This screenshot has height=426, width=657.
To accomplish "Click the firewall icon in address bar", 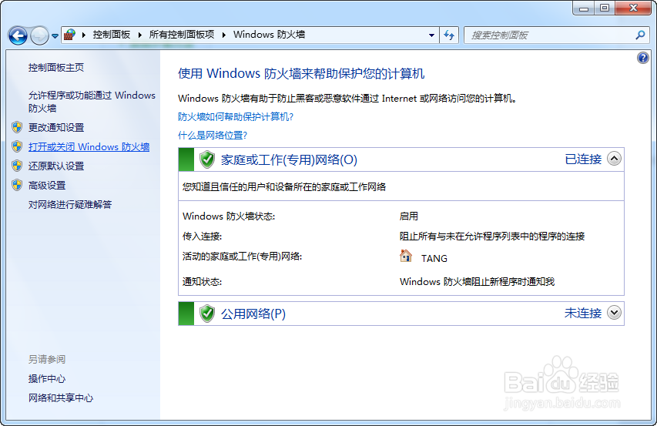I will pyautogui.click(x=69, y=35).
